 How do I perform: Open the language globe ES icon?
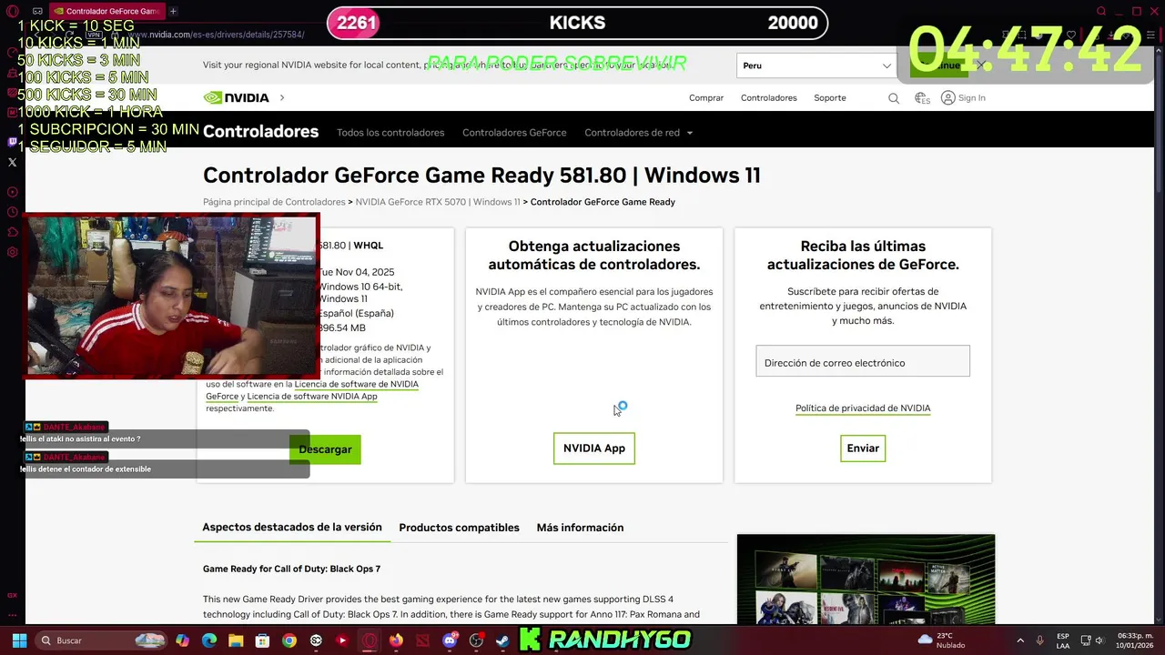coord(922,98)
